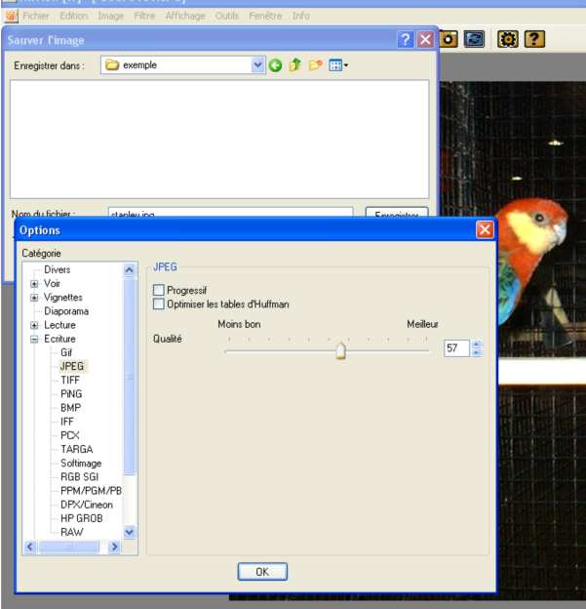This screenshot has width=586, height=609.
Task: Collapse the Ecriture tree node
Action: (x=34, y=340)
